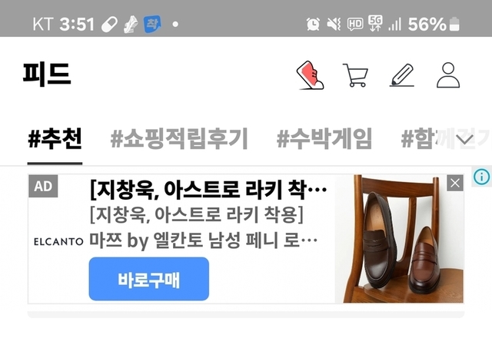The height and width of the screenshot is (338, 492).
Task: Tap the pill notification icon in status bar
Action: pyautogui.click(x=109, y=24)
